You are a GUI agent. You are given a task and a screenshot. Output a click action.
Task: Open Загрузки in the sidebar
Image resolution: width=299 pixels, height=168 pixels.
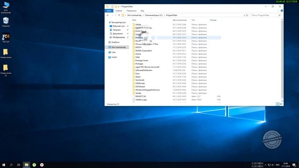pyautogui.click(x=115, y=30)
